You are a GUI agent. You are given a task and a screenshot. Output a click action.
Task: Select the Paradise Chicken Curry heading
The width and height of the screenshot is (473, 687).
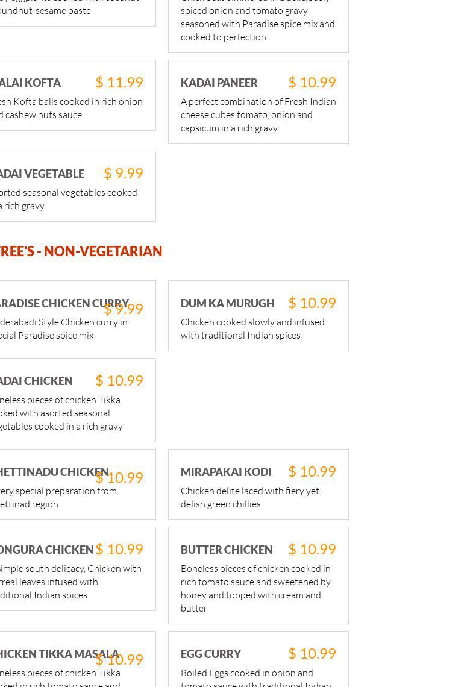(64, 303)
